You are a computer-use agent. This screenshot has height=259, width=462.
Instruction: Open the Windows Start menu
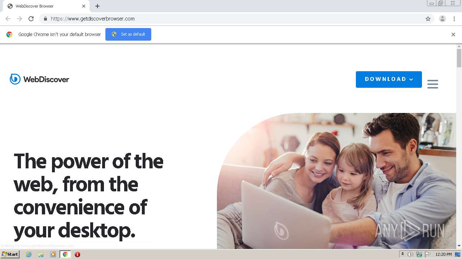click(10, 254)
